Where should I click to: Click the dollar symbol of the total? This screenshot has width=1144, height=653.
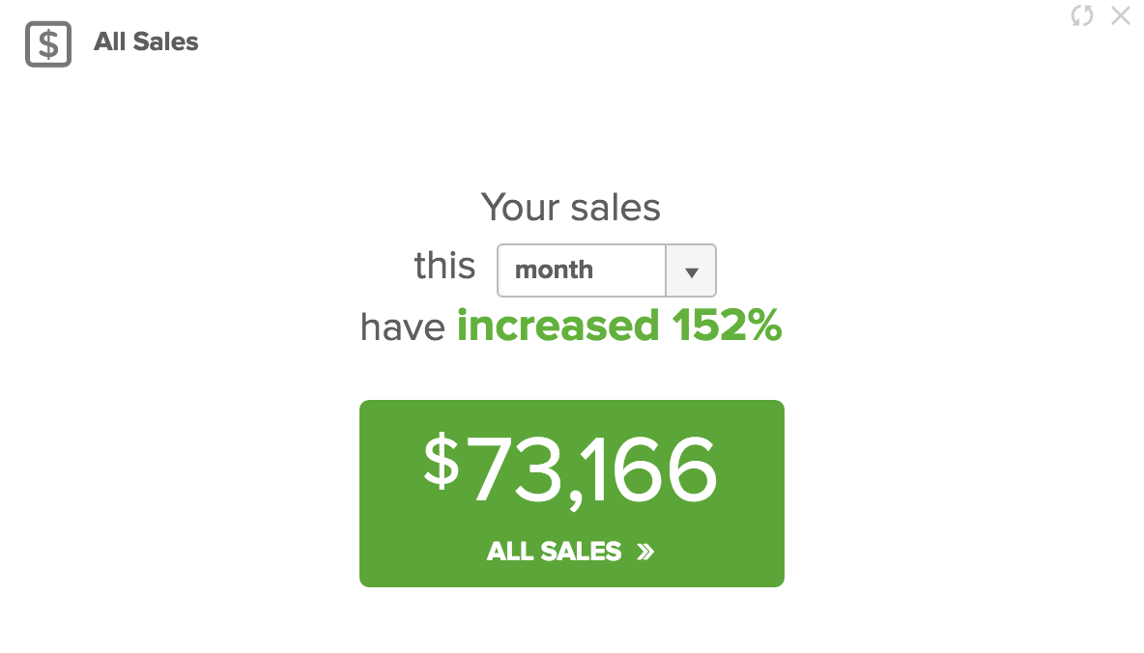tap(442, 461)
